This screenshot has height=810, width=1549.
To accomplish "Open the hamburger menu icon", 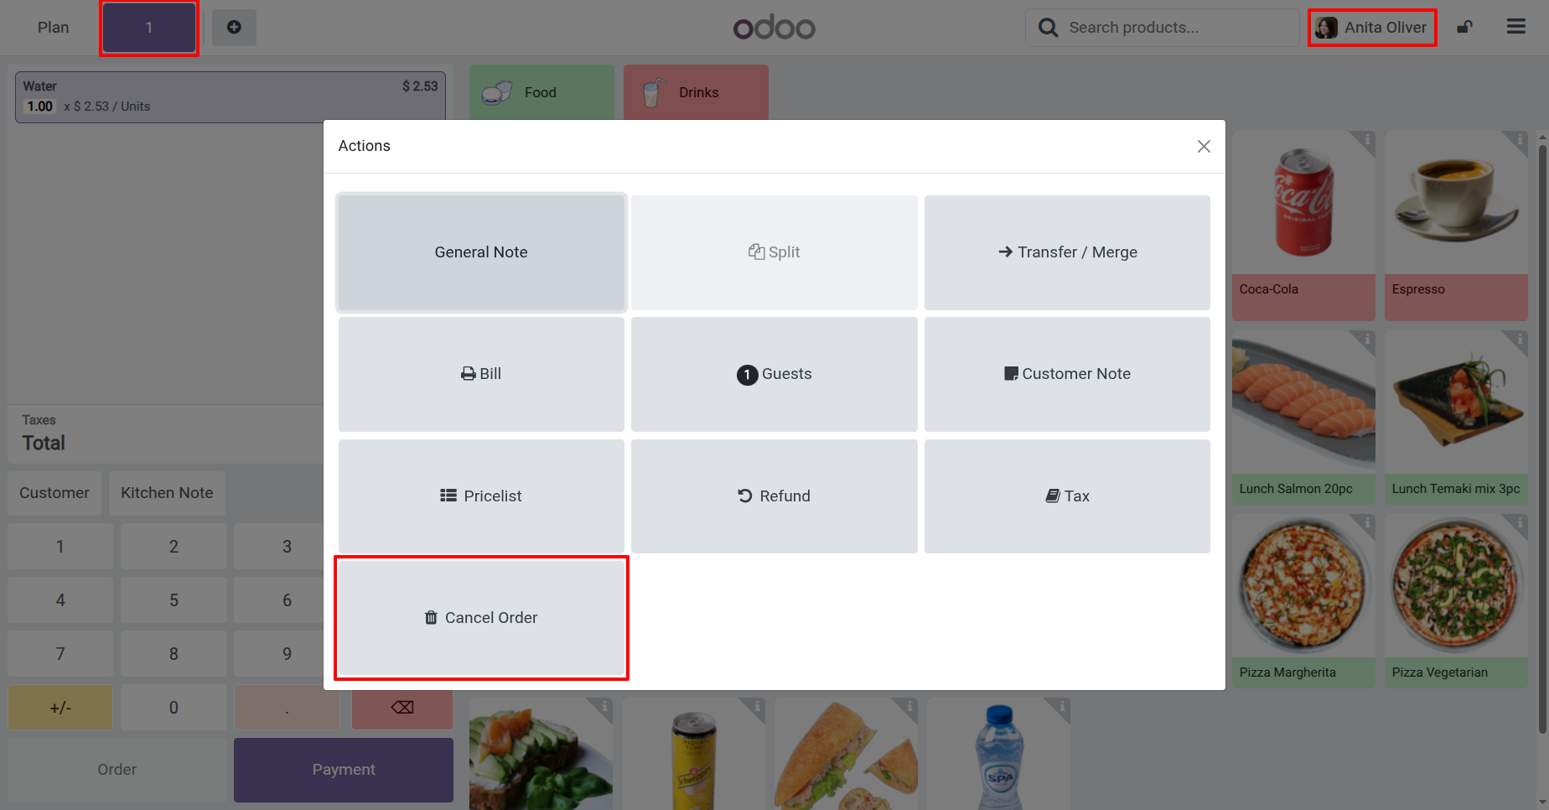I will pyautogui.click(x=1515, y=27).
